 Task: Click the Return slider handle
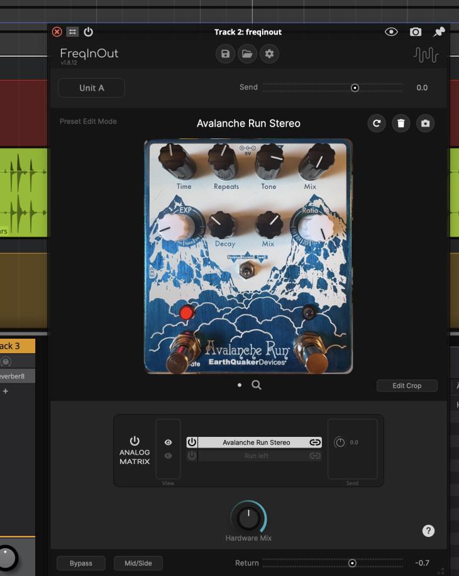tap(352, 563)
